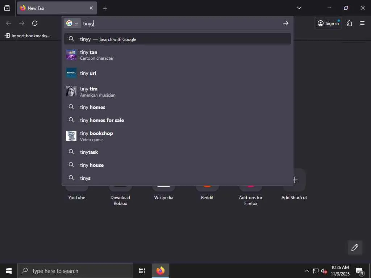Click the Go arrow in address bar

(x=286, y=23)
